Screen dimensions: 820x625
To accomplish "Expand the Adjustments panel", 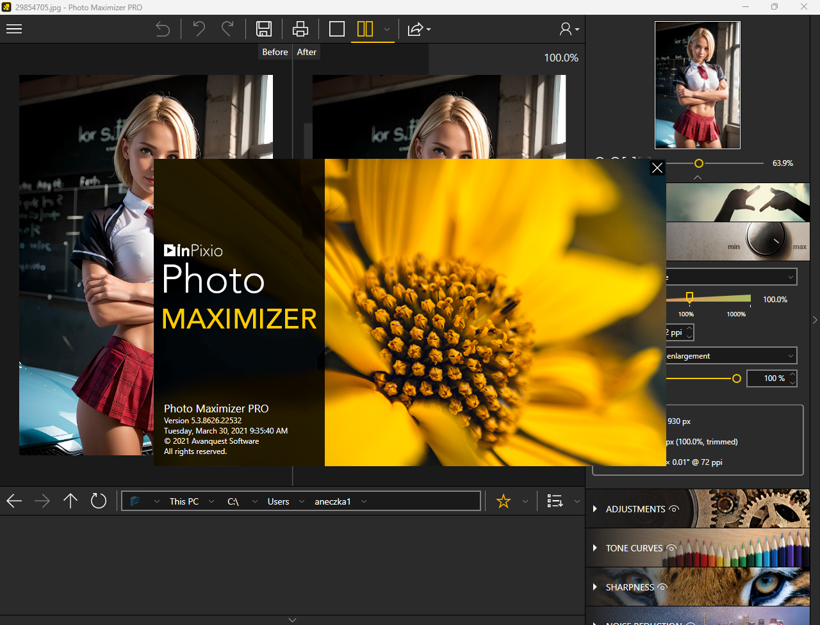I will point(594,509).
